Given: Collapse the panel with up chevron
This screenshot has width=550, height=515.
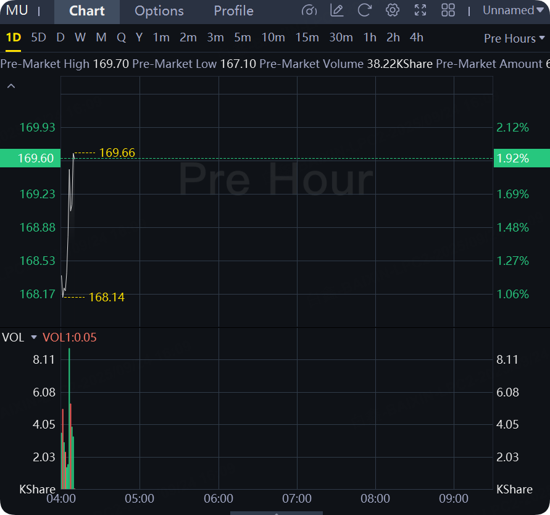Looking at the screenshot, I should click(x=11, y=86).
